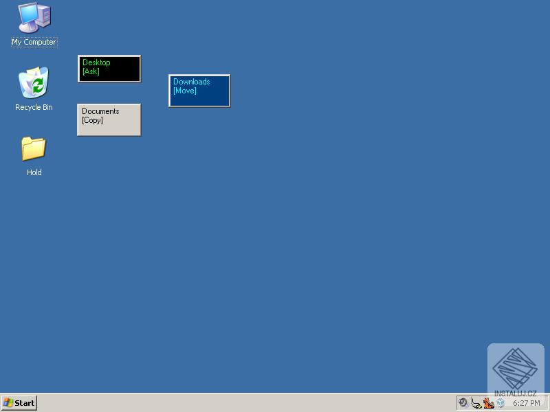Click the Downloads [Move] drop target
The image size is (550, 412).
point(199,91)
